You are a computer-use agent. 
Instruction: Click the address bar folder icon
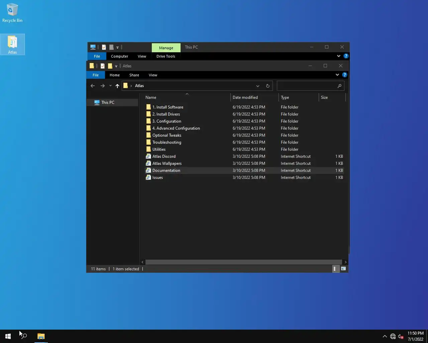[x=126, y=86]
